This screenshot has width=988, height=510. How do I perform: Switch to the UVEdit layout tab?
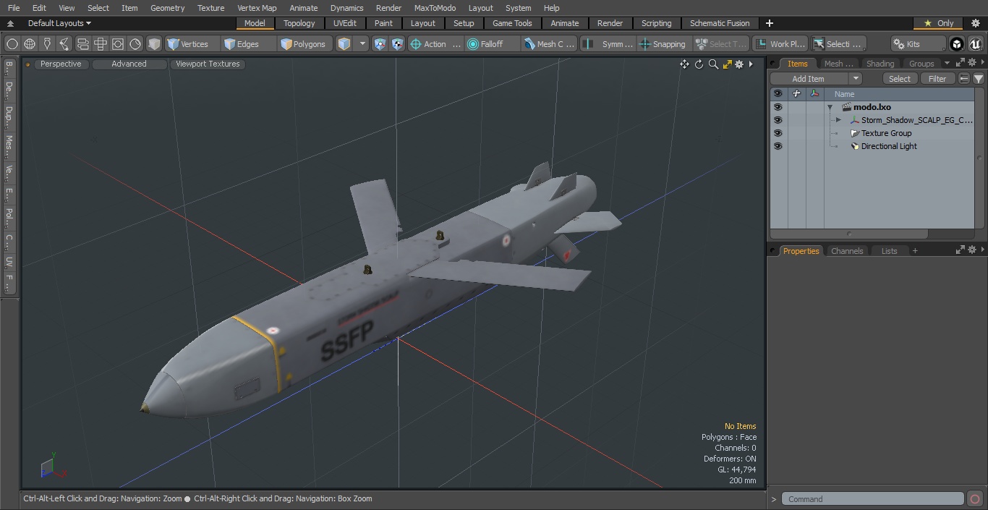click(x=345, y=23)
